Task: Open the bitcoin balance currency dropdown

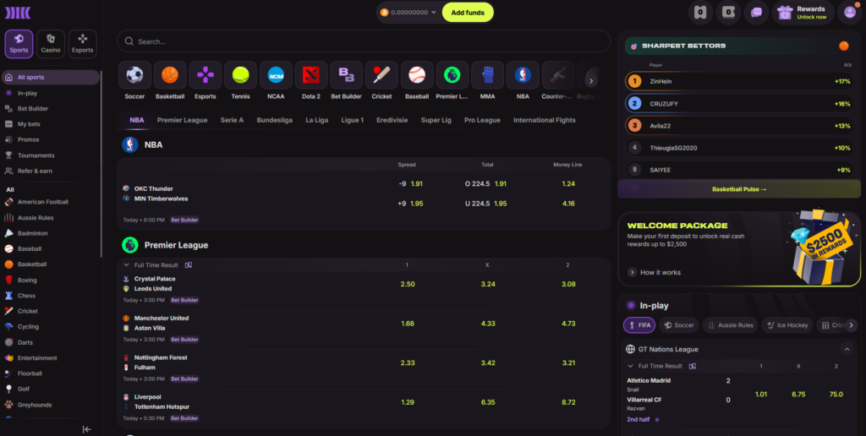Action: coord(408,12)
